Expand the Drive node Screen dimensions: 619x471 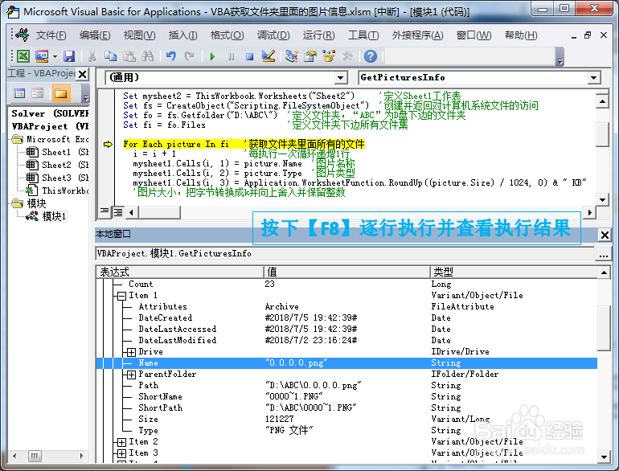click(x=132, y=352)
